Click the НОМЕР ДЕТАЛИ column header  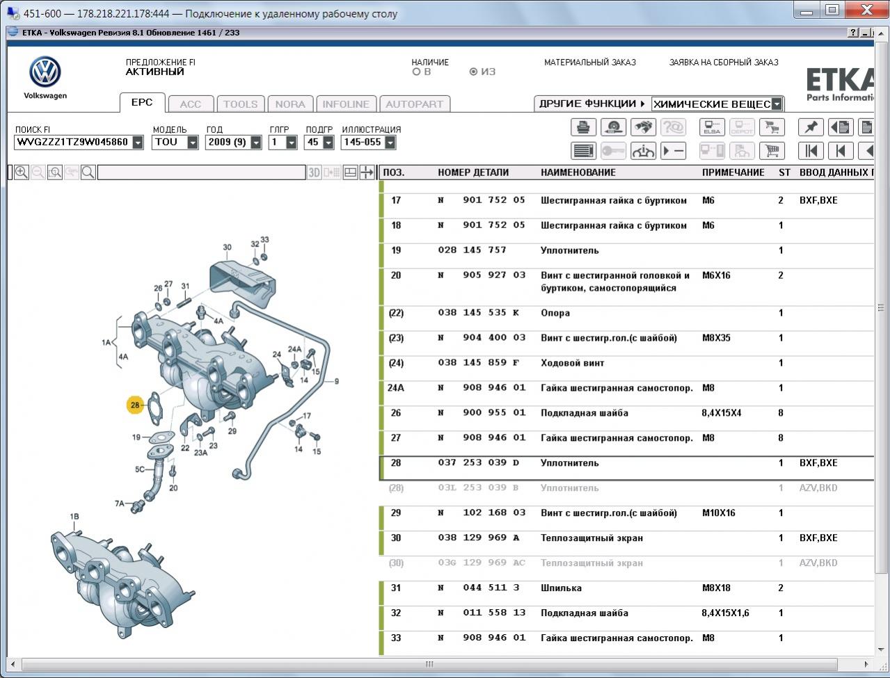point(473,172)
